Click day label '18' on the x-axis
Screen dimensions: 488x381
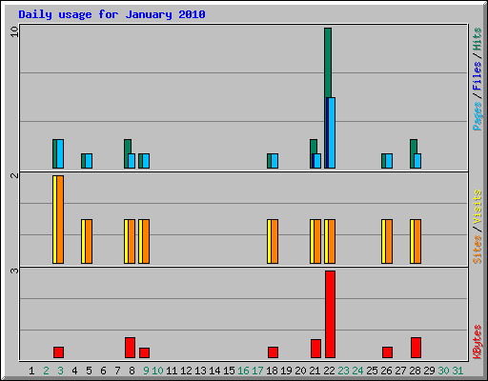pyautogui.click(x=272, y=371)
